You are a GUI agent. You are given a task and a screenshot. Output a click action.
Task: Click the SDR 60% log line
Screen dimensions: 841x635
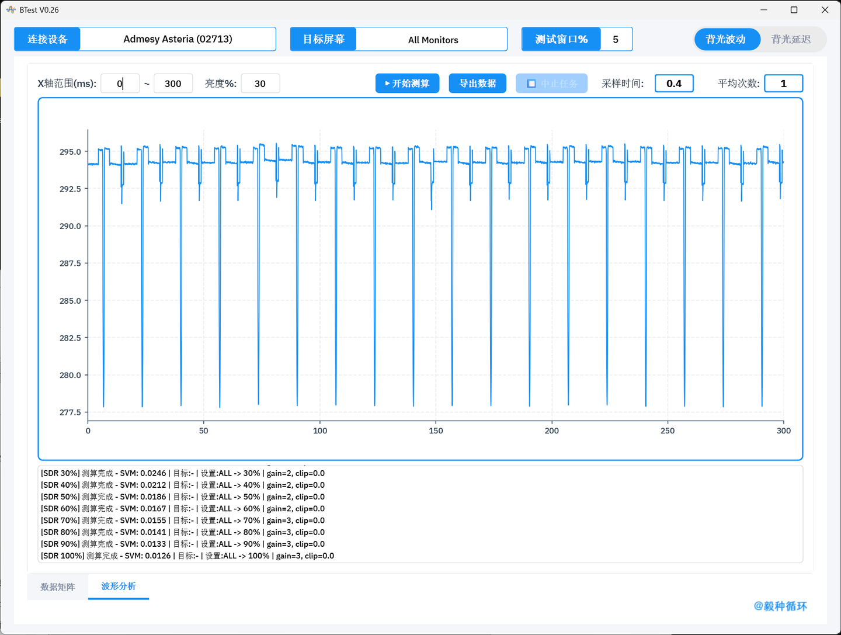tap(183, 509)
